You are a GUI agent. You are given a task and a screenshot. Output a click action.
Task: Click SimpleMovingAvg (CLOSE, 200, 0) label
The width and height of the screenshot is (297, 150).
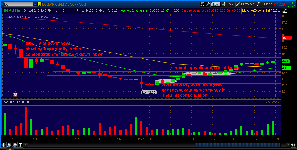(206, 11)
